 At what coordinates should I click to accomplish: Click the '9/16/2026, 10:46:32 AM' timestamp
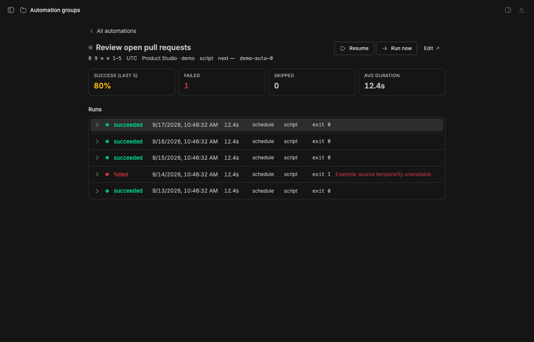[x=185, y=141]
